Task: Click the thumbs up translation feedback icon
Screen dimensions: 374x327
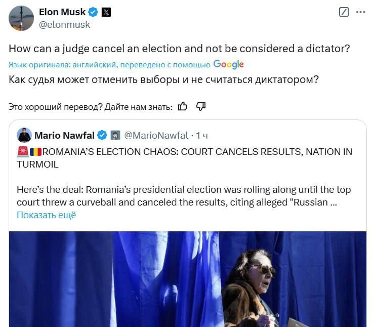Action: click(183, 106)
